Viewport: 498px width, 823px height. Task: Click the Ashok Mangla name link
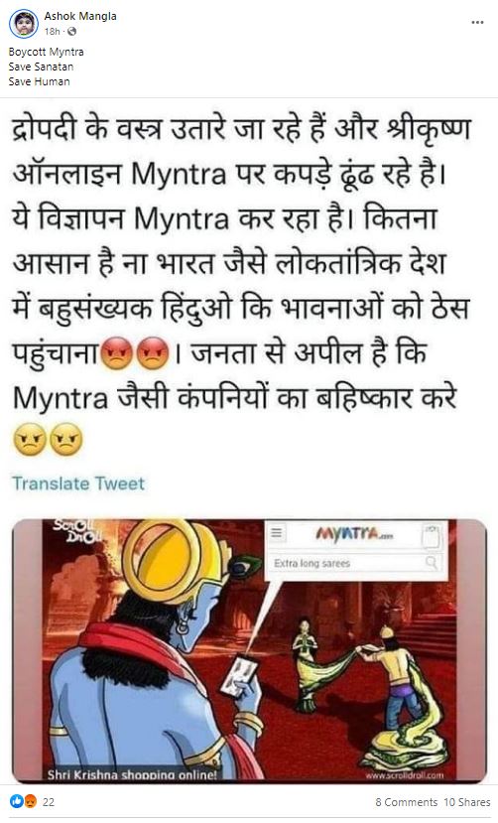pos(80,16)
